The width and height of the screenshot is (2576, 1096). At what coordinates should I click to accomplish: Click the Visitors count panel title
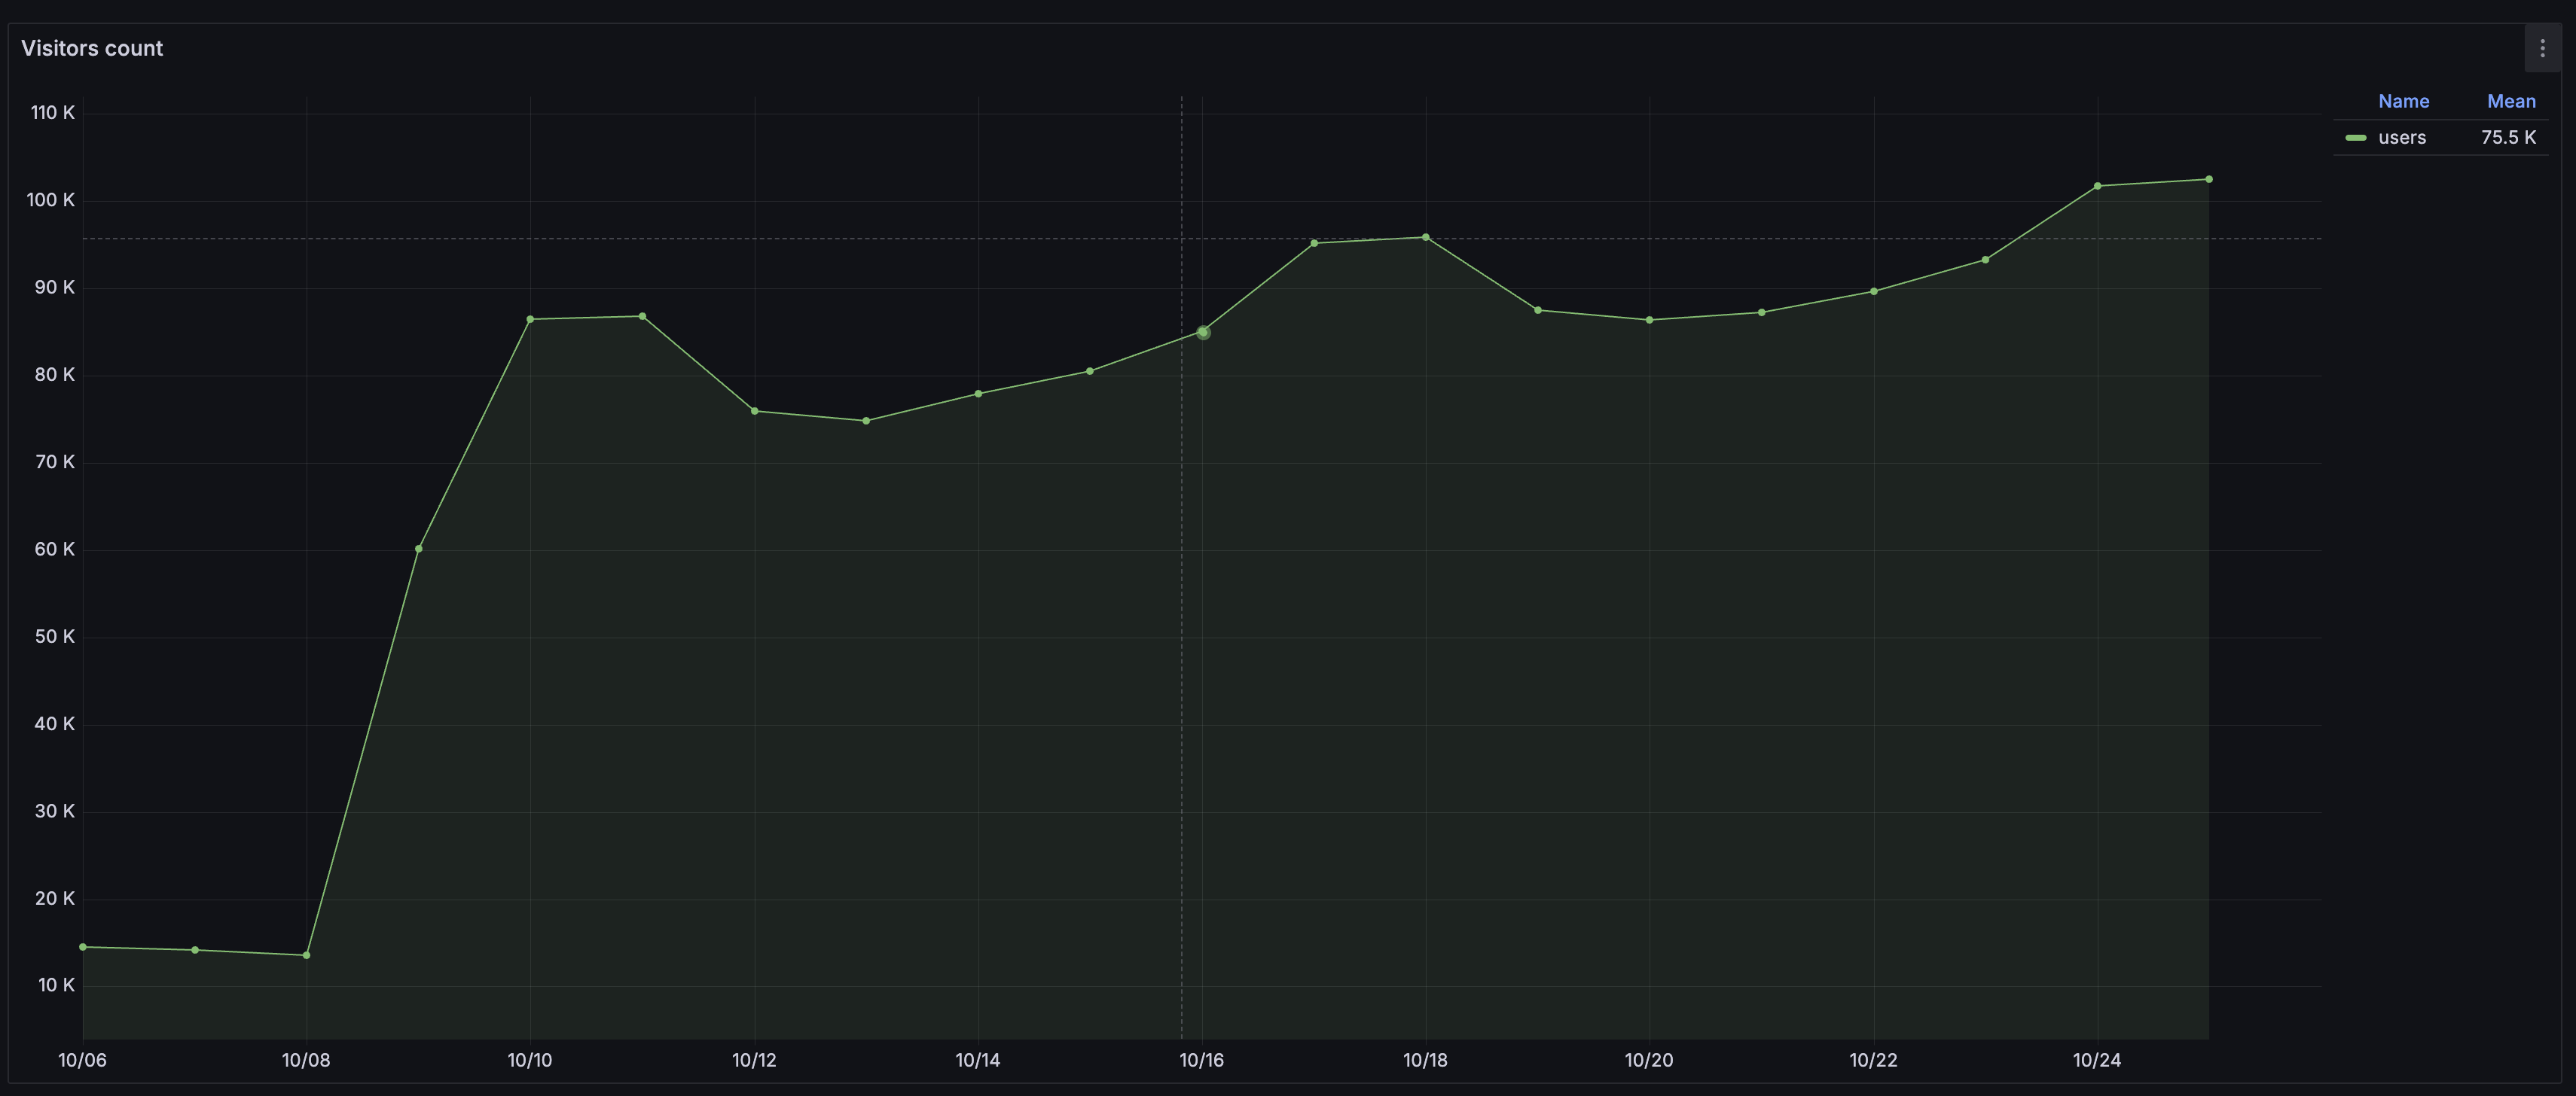92,48
